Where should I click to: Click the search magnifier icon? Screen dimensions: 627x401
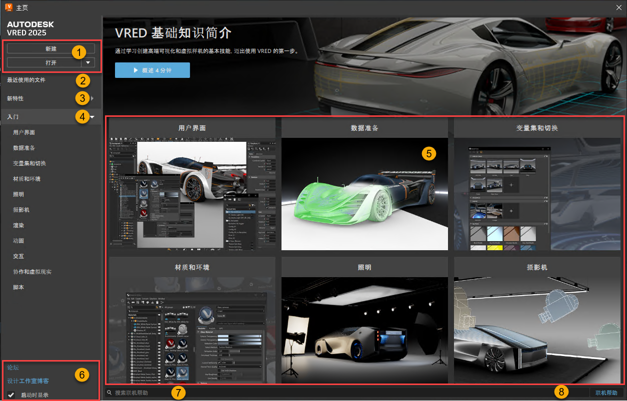(x=109, y=393)
